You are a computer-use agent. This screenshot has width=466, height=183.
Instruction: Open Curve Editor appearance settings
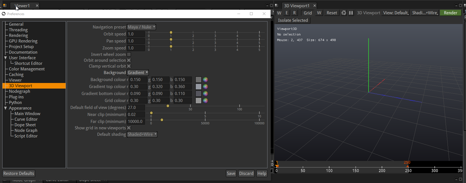[x=26, y=119]
